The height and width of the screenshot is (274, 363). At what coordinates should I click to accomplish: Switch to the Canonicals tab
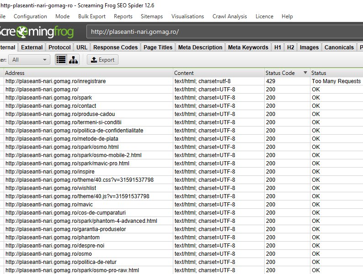pos(339,47)
